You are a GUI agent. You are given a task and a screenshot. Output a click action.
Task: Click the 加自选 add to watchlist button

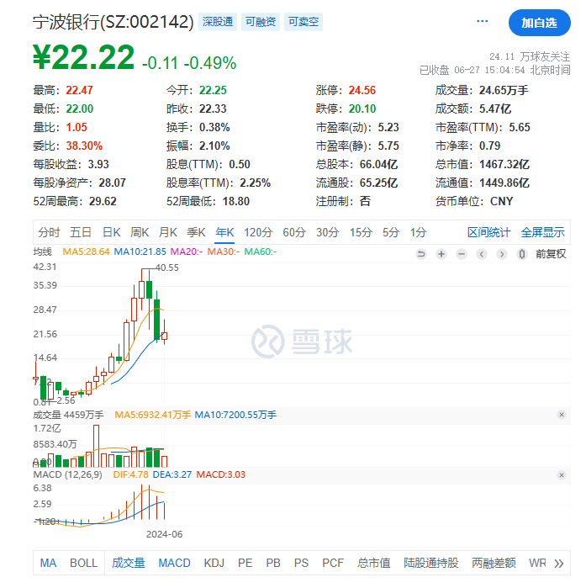pyautogui.click(x=539, y=23)
